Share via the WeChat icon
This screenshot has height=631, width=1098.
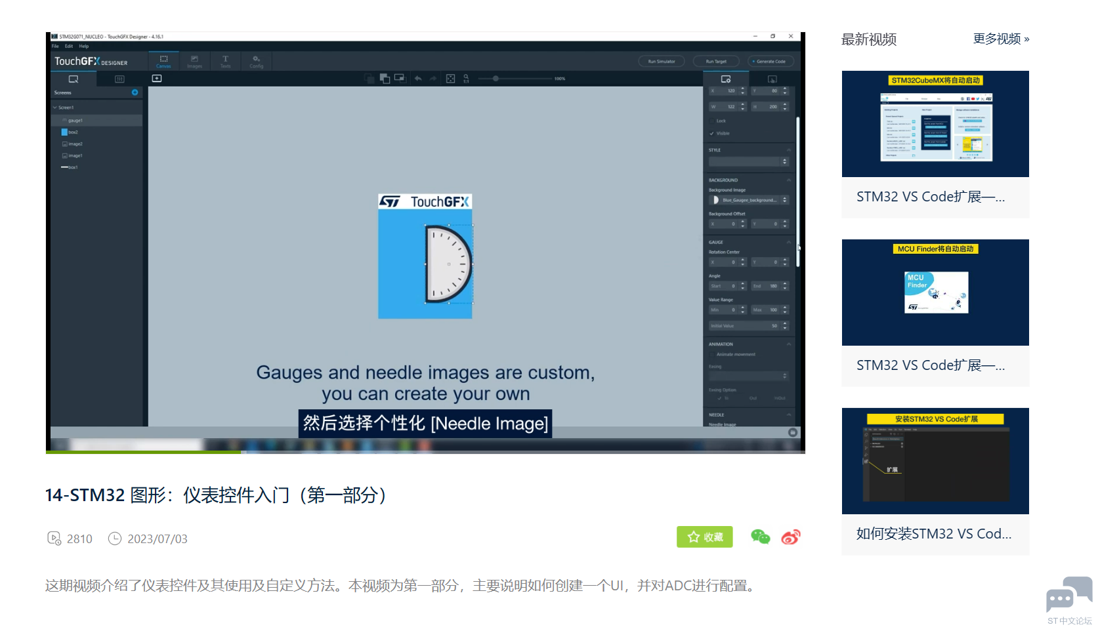tap(760, 537)
